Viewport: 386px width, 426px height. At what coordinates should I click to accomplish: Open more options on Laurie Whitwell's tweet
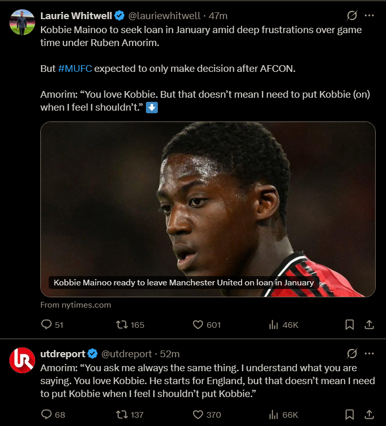(x=369, y=16)
